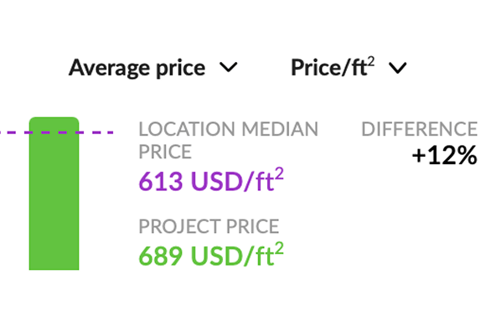Click the chevron arrow beside Price/ft²
Screen dimensions: 496x336
tap(398, 68)
